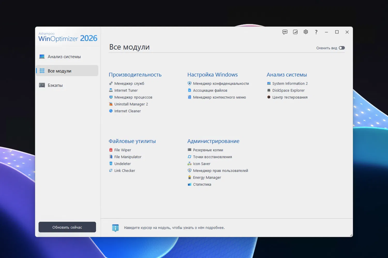Open File Manipulator via its icon

click(x=111, y=157)
